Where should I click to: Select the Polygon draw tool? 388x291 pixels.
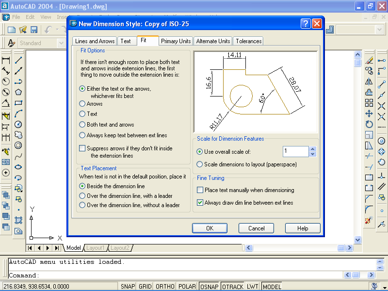click(x=18, y=92)
